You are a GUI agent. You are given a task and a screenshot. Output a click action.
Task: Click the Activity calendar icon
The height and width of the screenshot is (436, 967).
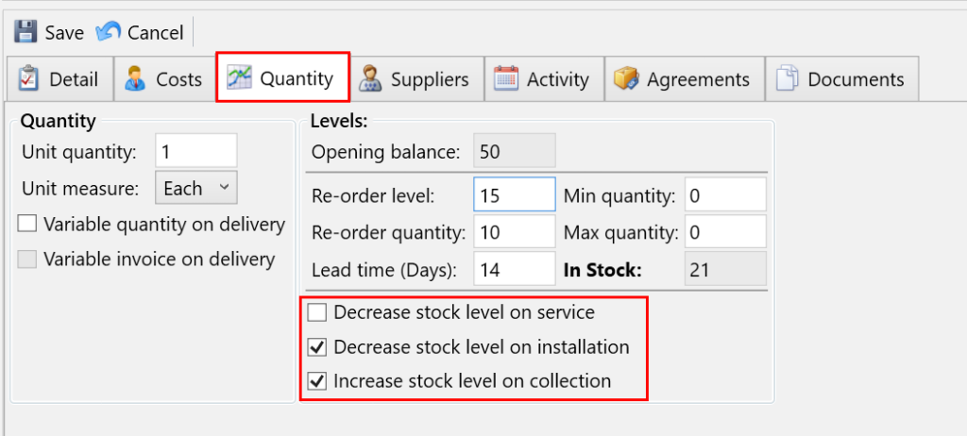tap(506, 79)
